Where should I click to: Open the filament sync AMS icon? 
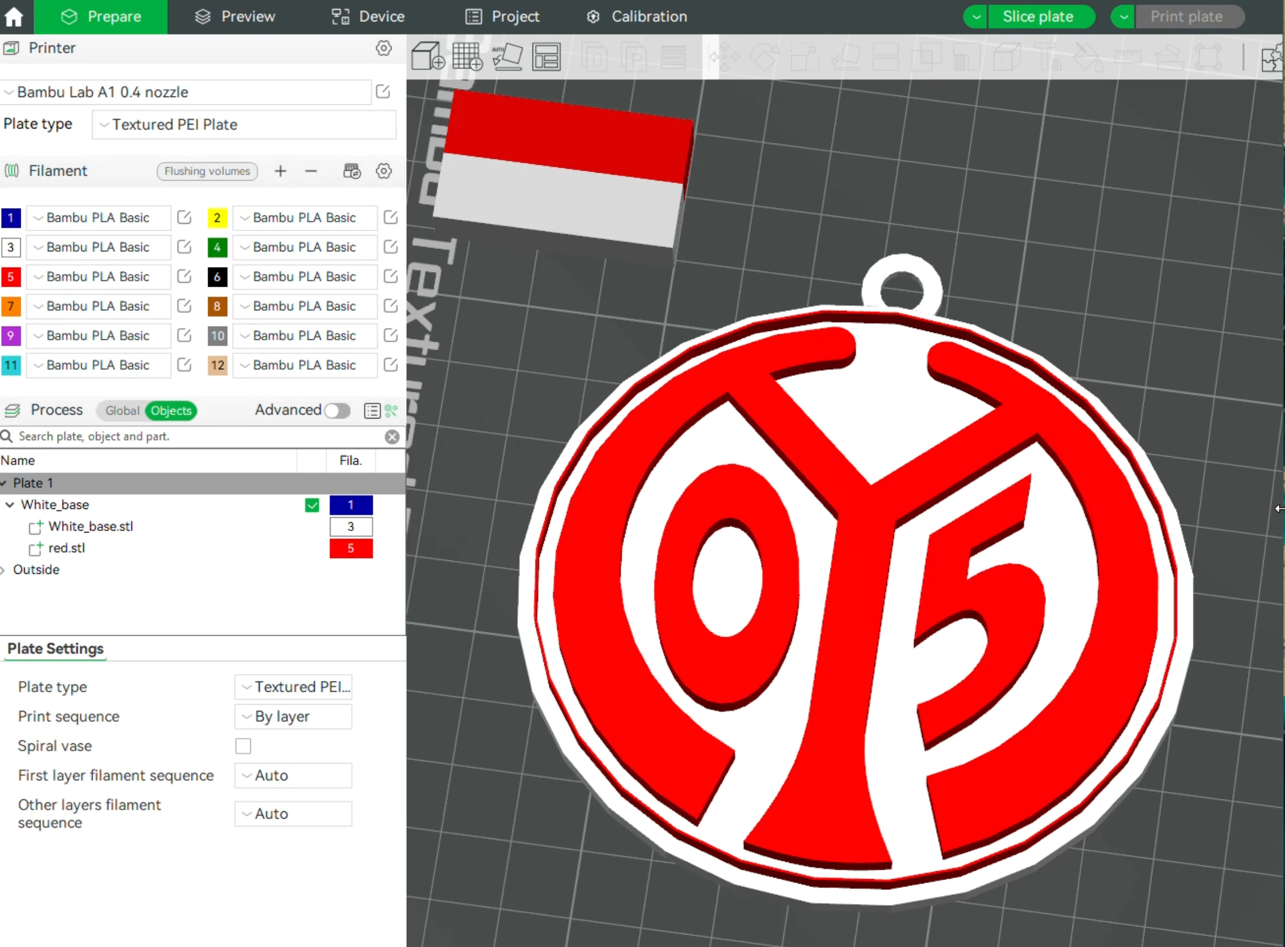(351, 171)
